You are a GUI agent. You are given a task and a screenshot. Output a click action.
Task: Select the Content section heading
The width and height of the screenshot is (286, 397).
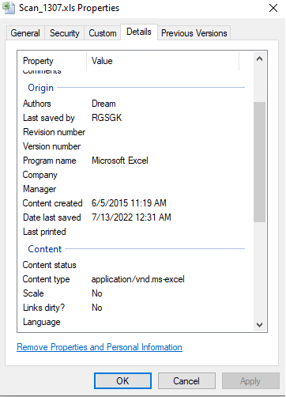coord(45,249)
